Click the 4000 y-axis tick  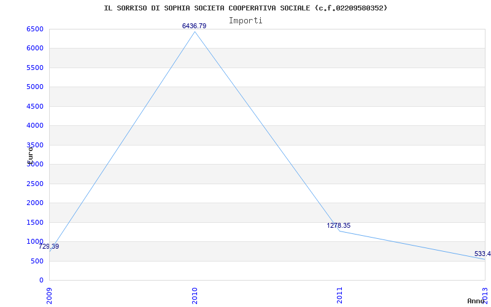(34, 126)
